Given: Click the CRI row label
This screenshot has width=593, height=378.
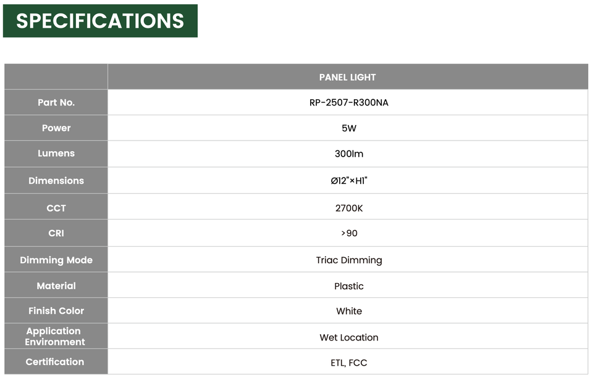Looking at the screenshot, I should [56, 233].
